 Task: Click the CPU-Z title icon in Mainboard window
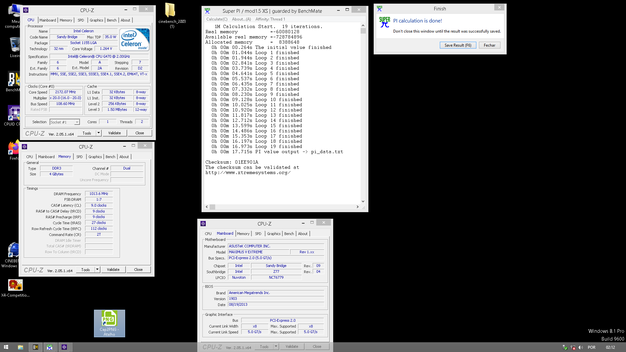pyautogui.click(x=203, y=224)
